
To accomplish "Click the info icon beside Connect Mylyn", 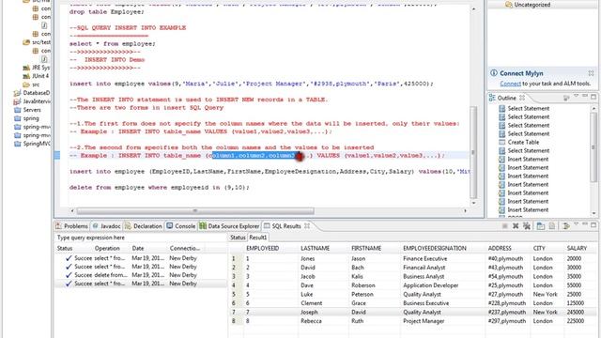I will point(494,73).
